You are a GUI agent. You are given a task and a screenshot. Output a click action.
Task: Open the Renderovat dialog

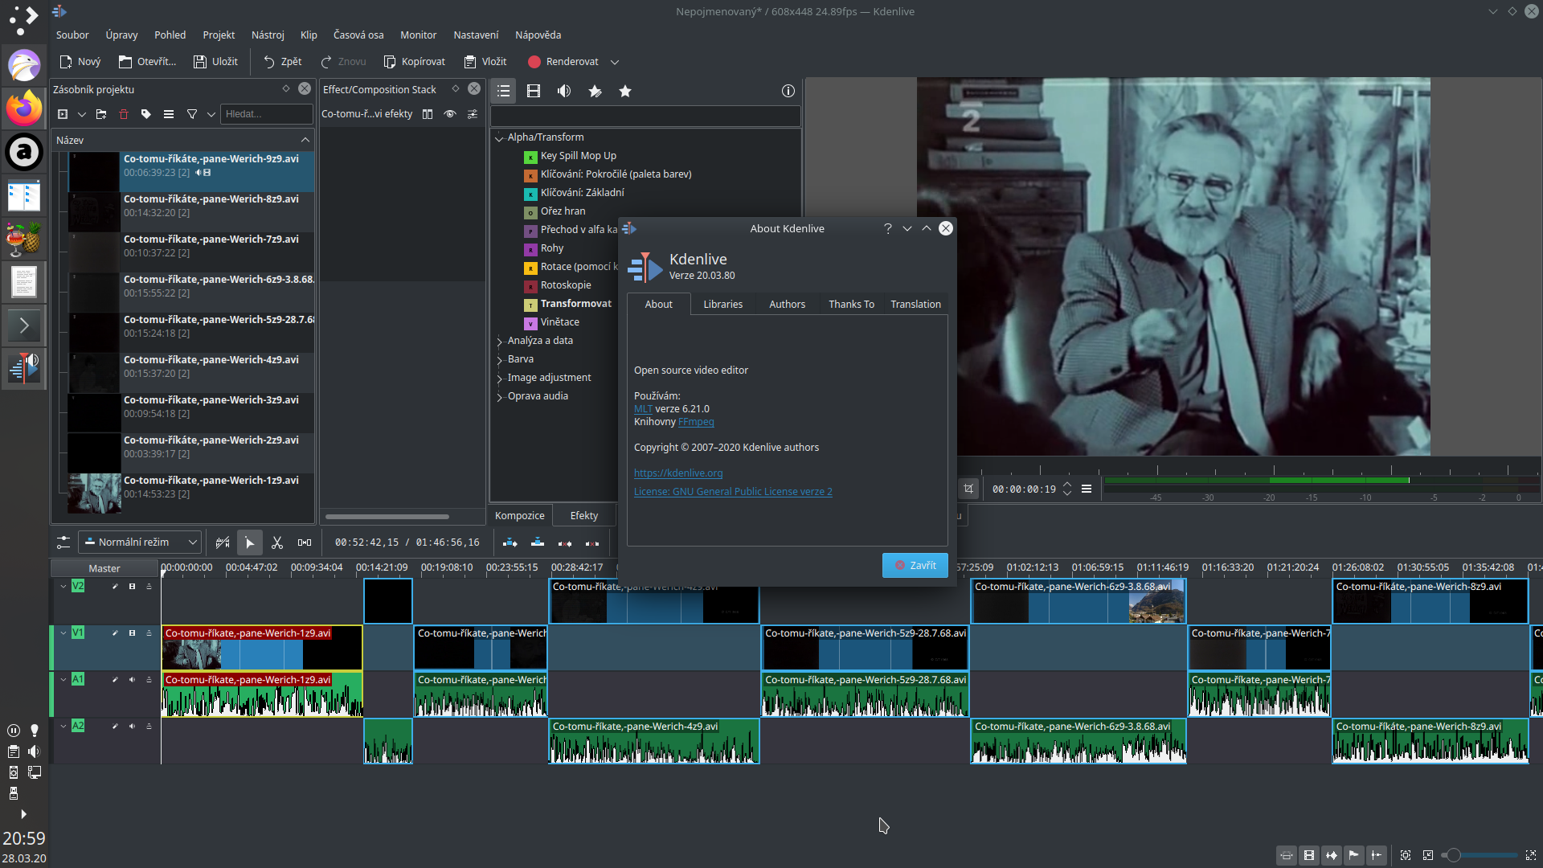pos(565,61)
